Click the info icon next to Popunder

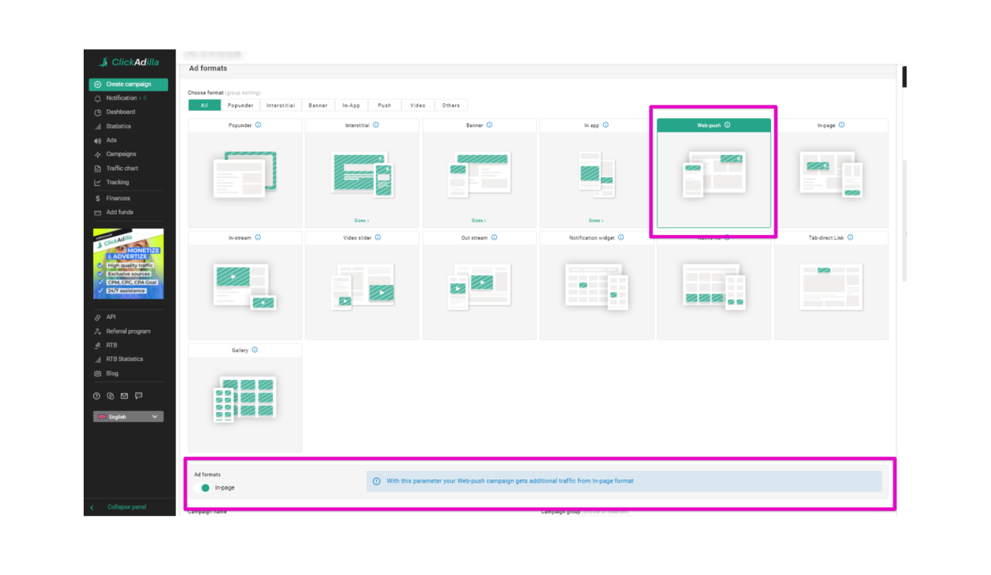pos(258,125)
